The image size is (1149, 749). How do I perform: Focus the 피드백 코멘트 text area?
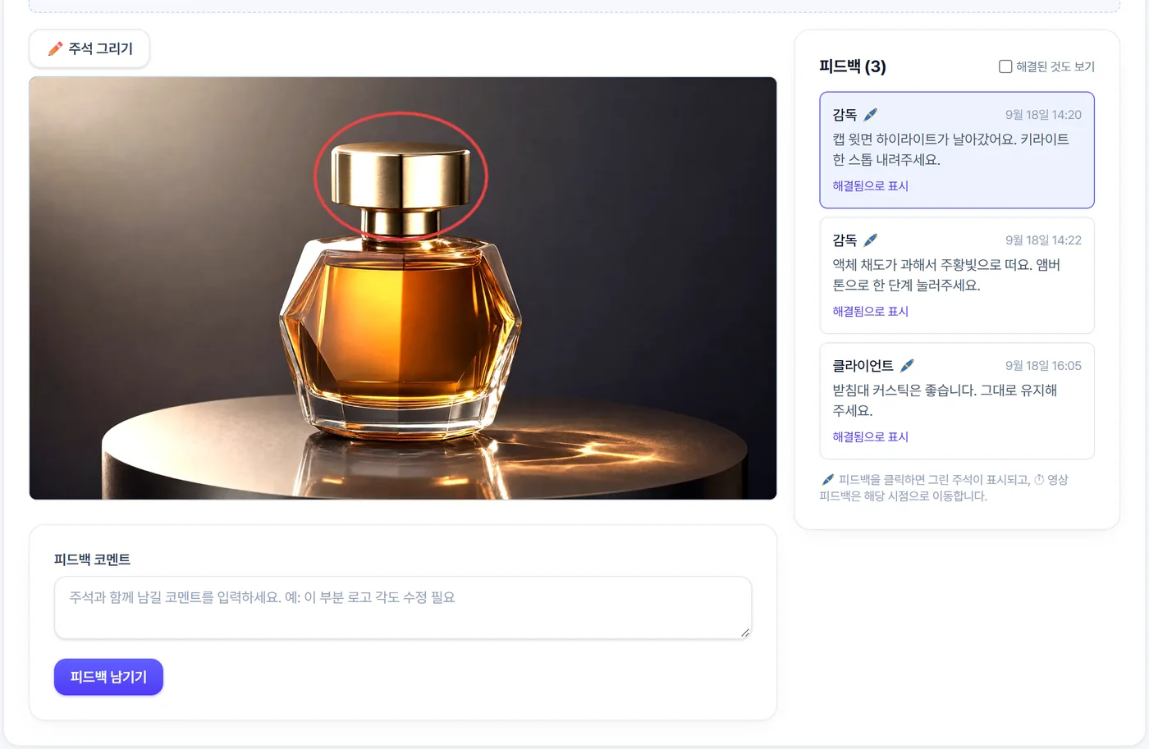click(x=403, y=608)
